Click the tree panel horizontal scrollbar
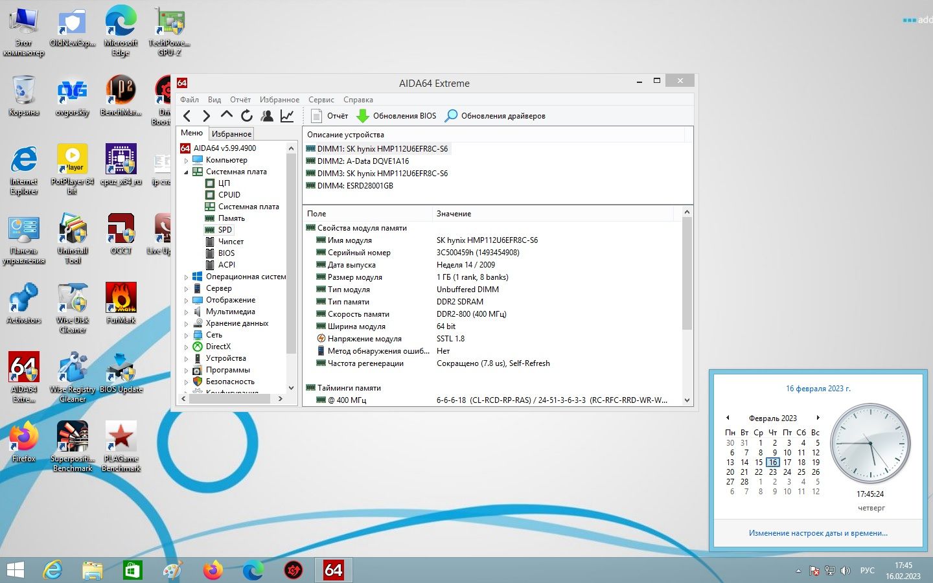 tap(229, 399)
